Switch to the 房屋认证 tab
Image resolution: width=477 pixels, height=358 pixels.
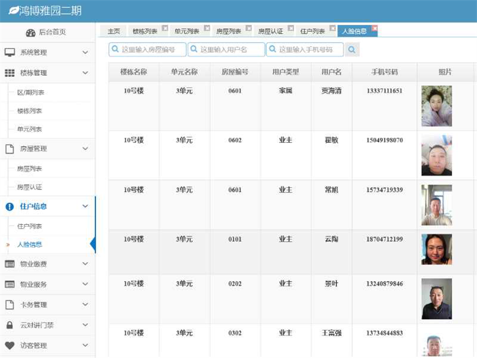coord(270,31)
